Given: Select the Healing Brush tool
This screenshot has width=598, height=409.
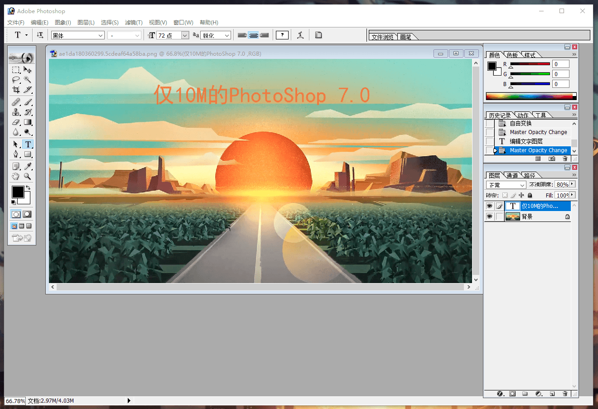Looking at the screenshot, I should pos(16,102).
